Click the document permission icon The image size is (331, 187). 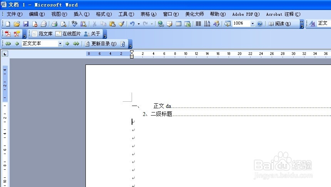pyautogui.click(x=35, y=23)
